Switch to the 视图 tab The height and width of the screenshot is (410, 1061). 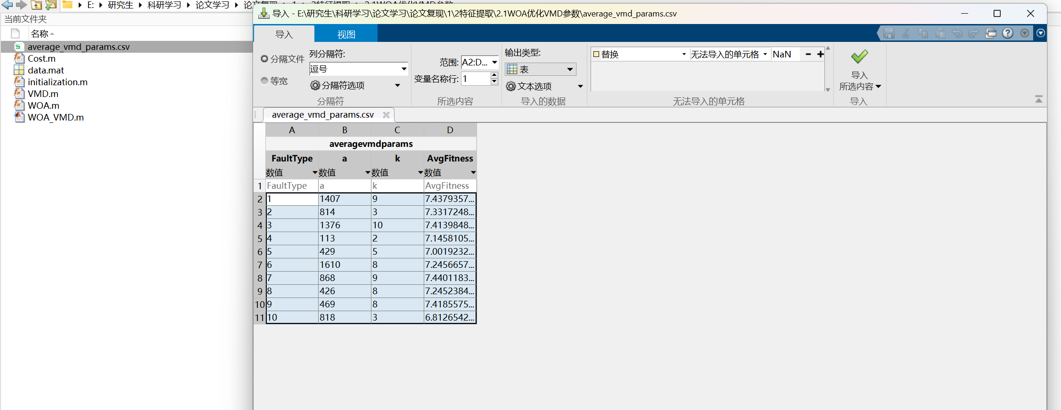[346, 34]
